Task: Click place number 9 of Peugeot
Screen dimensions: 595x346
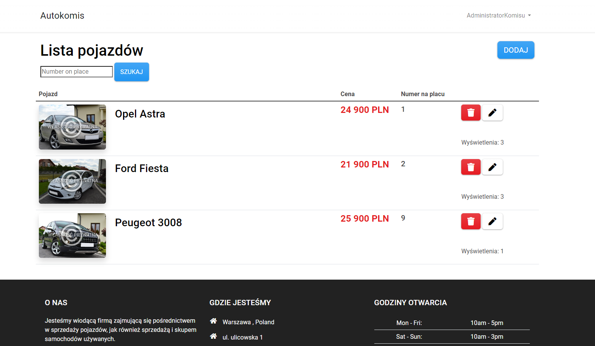Action: tap(403, 218)
